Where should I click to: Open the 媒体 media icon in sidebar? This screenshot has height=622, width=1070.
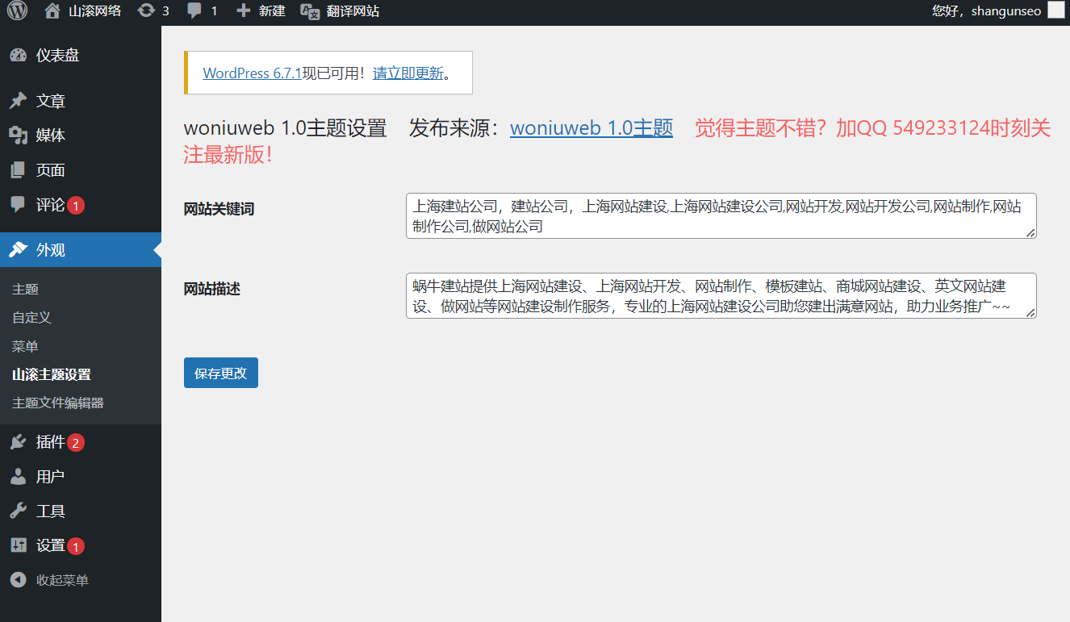18,136
